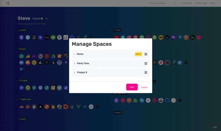Image resolution: width=221 pixels, height=131 pixels.
Task: Save the Manage Spaces changes
Action: 132,87
